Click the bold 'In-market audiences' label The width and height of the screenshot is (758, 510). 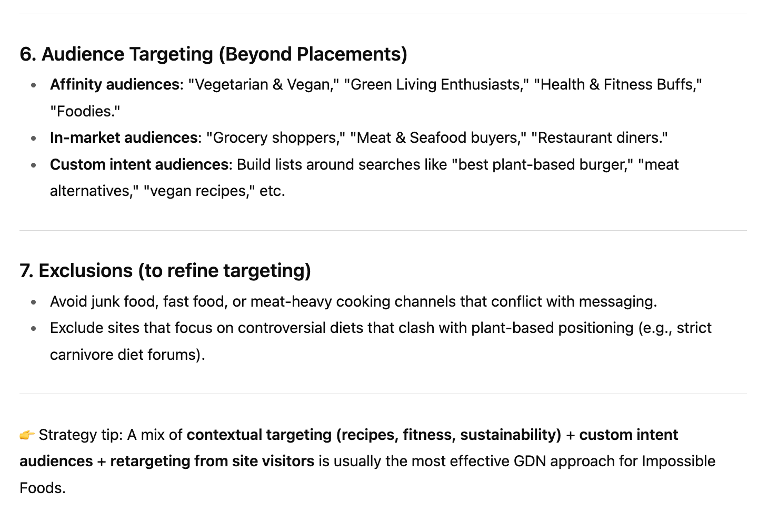[x=124, y=138]
